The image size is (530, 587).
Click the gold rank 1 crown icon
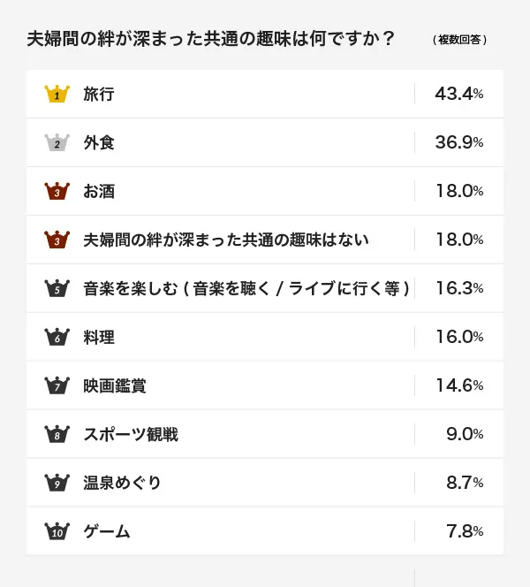(x=57, y=94)
